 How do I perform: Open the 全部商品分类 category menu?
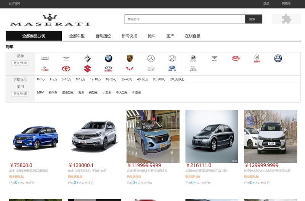pyautogui.click(x=34, y=36)
